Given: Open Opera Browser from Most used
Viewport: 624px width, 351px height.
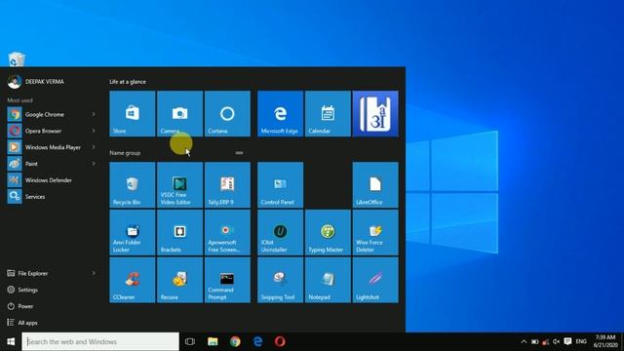Looking at the screenshot, I should pos(52,131).
